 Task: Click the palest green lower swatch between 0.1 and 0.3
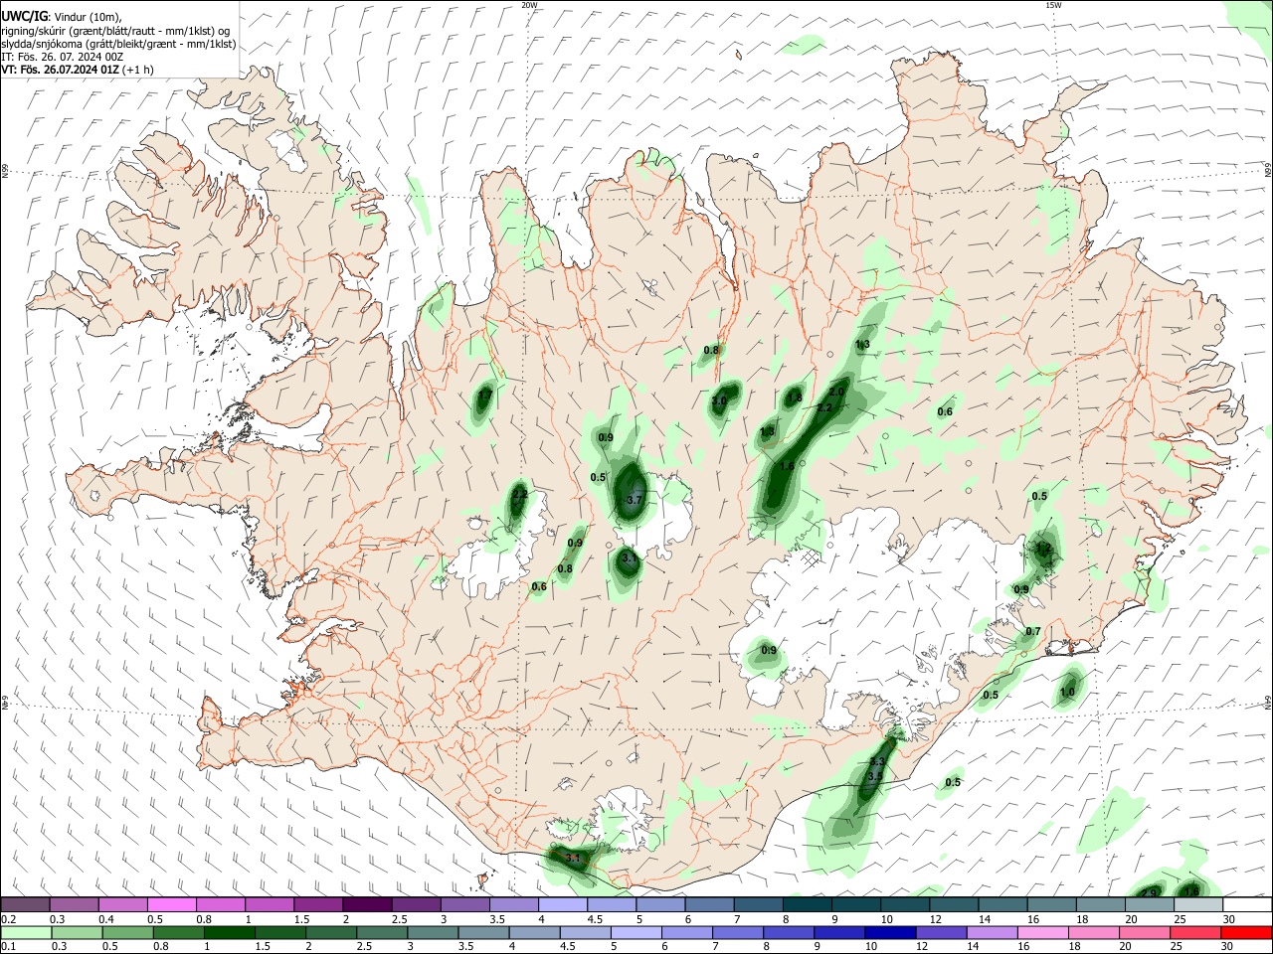pos(25,932)
